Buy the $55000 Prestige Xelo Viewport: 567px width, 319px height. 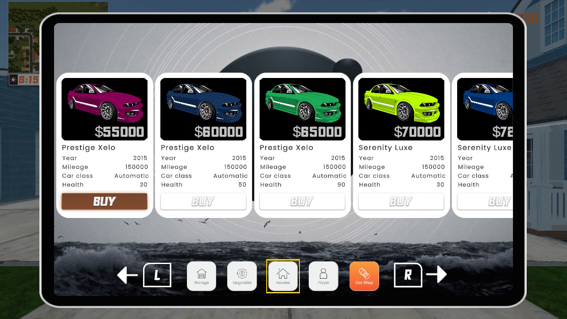[x=105, y=201]
